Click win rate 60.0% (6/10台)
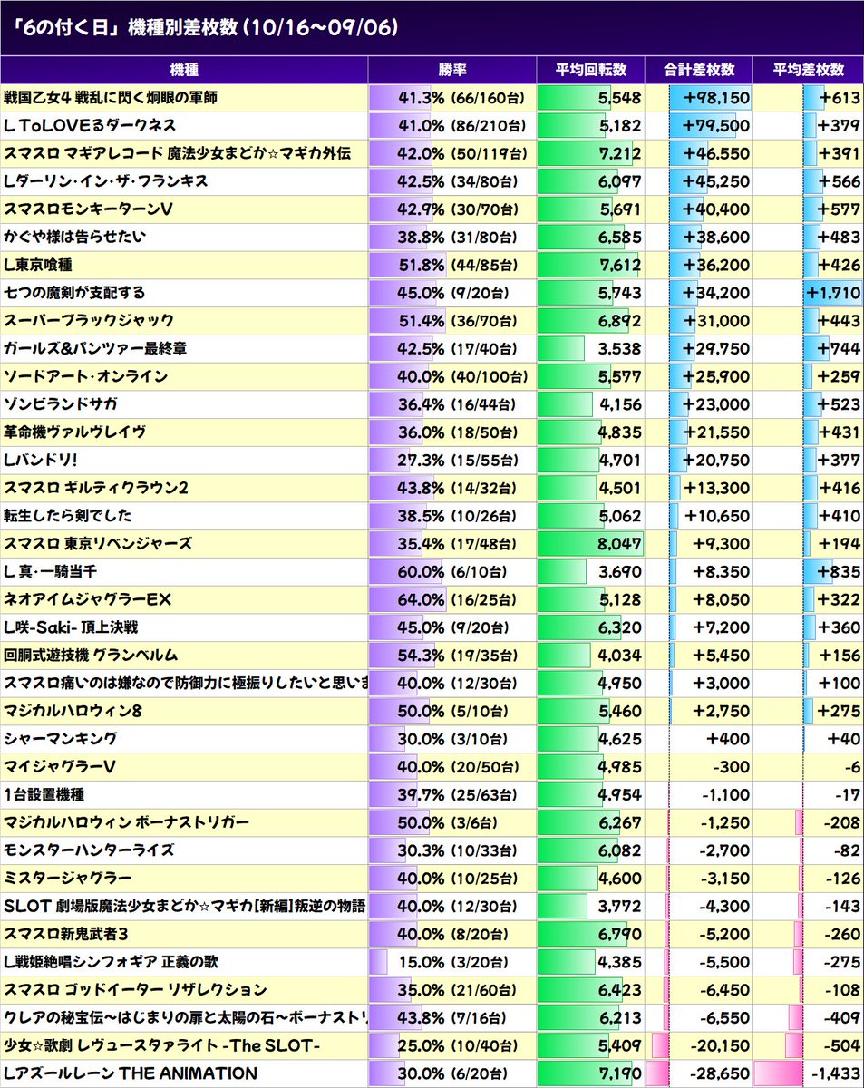Screen dimensions: 864x1088 [452, 572]
